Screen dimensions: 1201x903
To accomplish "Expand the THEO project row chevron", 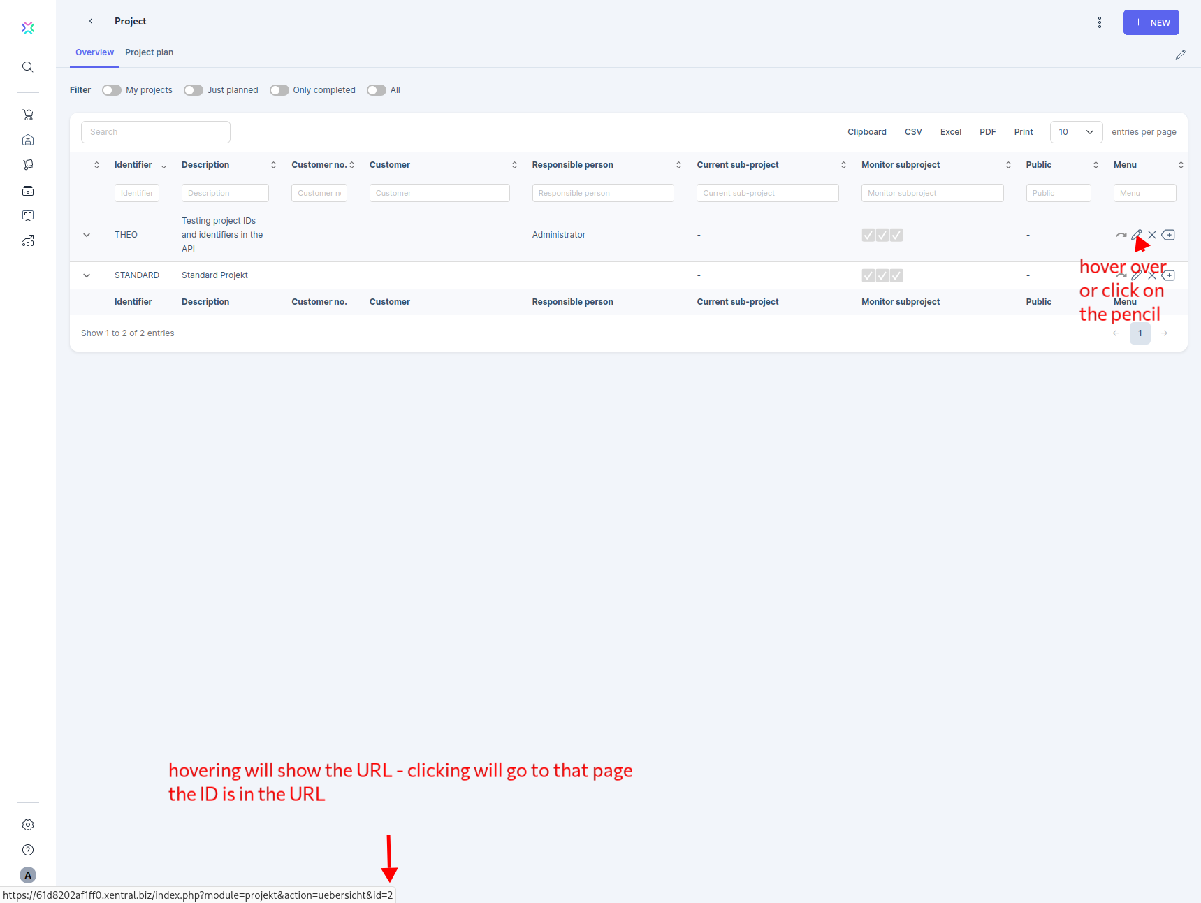I will (87, 235).
